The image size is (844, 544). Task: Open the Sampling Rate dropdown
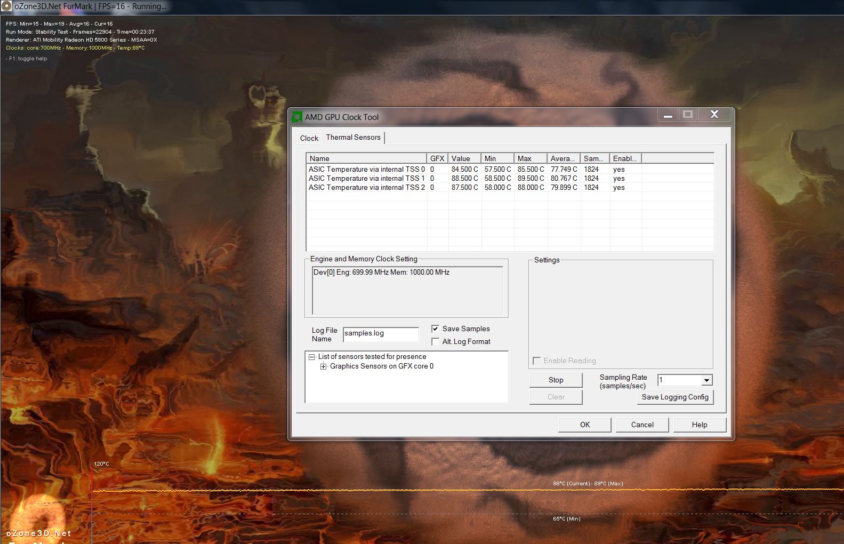click(706, 380)
